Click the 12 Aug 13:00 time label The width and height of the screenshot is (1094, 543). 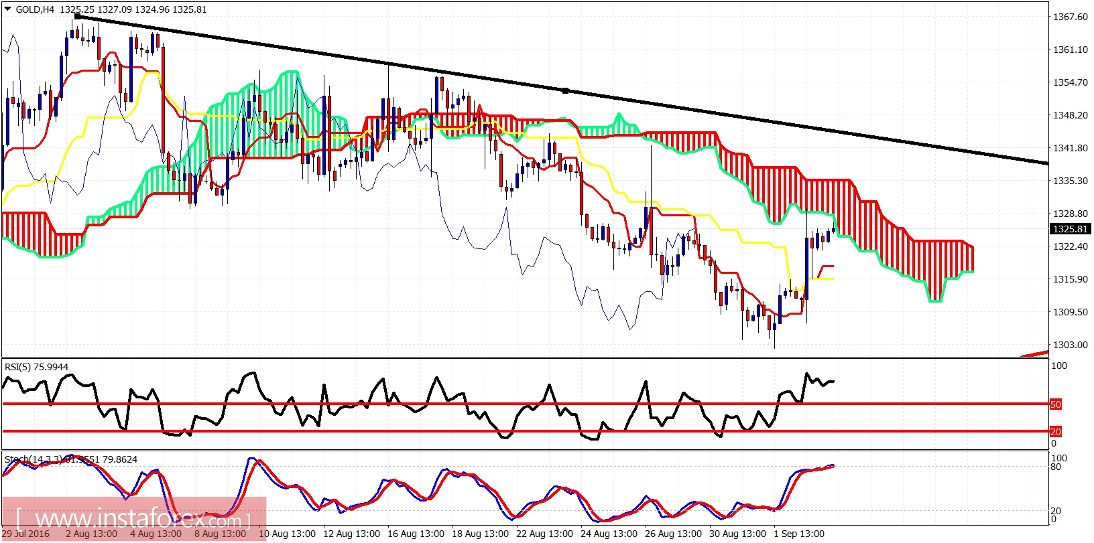click(351, 534)
